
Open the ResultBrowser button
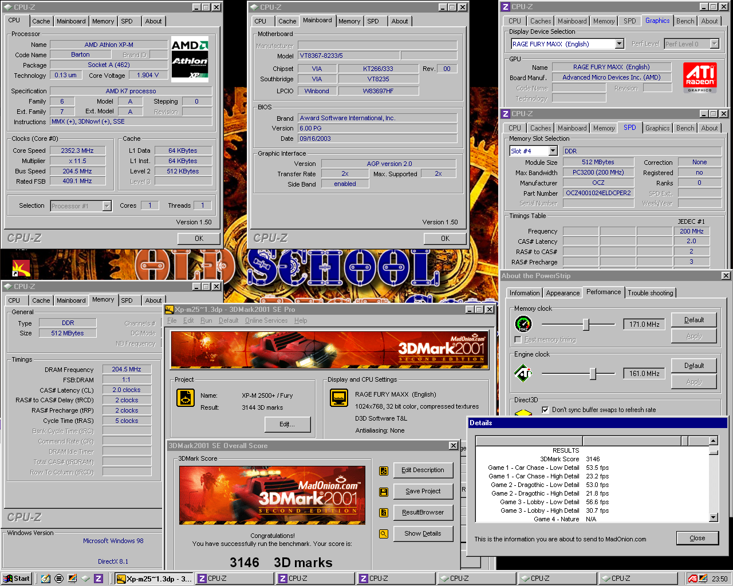pos(423,513)
